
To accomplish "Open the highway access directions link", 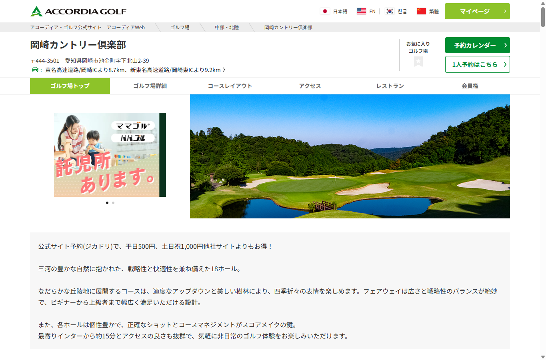I will coord(135,70).
